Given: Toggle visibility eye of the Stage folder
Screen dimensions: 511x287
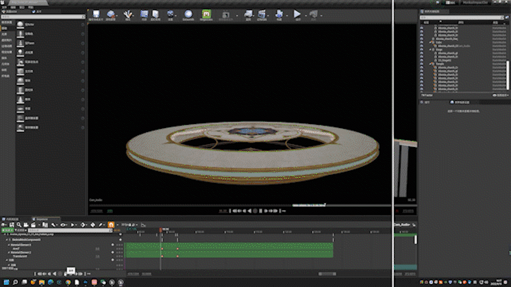Looking at the screenshot, I should [422, 49].
